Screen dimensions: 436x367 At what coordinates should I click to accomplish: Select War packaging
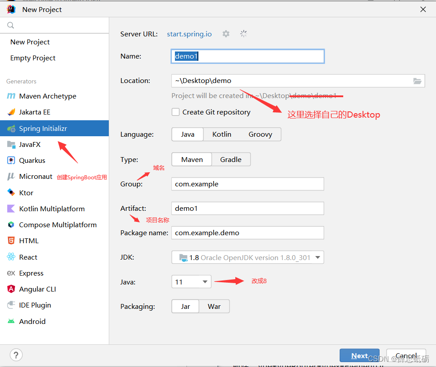point(214,307)
